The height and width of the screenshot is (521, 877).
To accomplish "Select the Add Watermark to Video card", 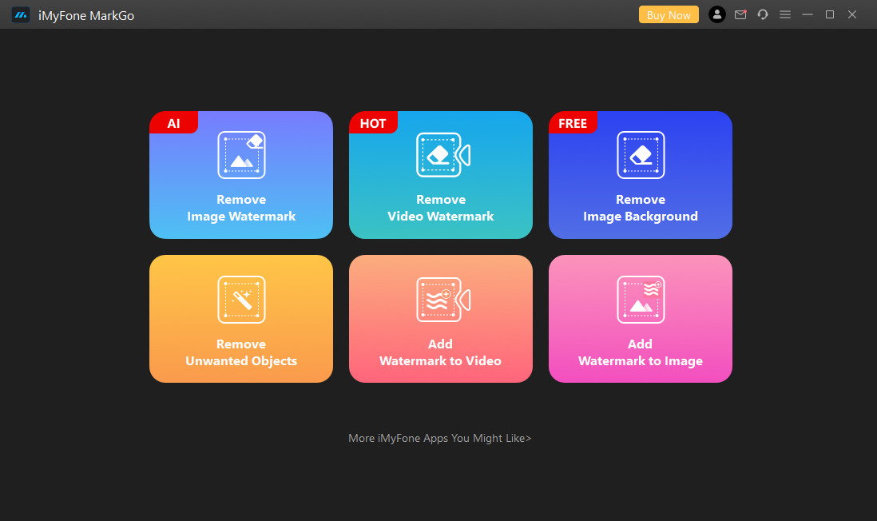I will click(440, 319).
